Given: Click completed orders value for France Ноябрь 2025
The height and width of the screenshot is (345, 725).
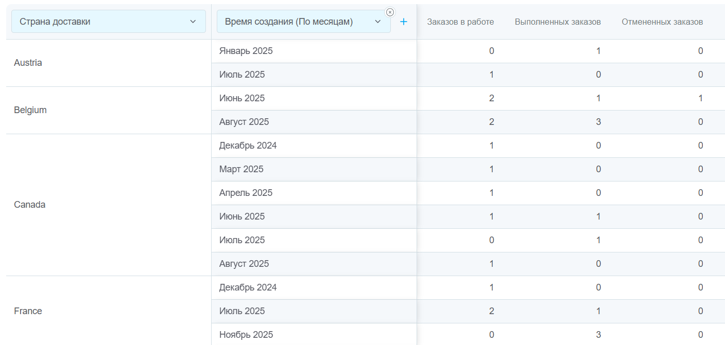Looking at the screenshot, I should coord(598,335).
